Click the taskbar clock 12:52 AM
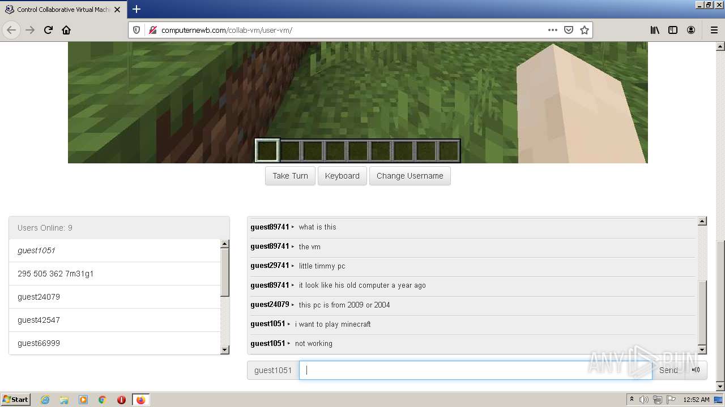 tap(696, 400)
